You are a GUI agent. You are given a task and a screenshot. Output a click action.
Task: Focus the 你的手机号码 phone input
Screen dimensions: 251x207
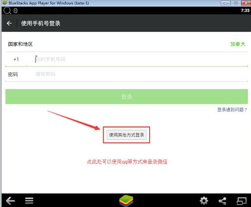[138, 60]
